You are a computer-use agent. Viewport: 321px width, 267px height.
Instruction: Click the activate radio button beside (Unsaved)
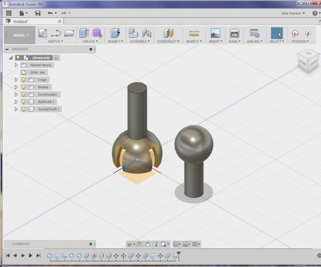(x=55, y=58)
